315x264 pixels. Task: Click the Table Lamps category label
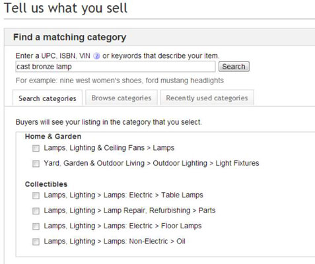point(123,195)
